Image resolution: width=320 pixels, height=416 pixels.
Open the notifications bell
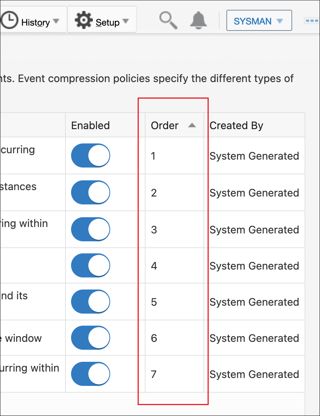point(199,20)
